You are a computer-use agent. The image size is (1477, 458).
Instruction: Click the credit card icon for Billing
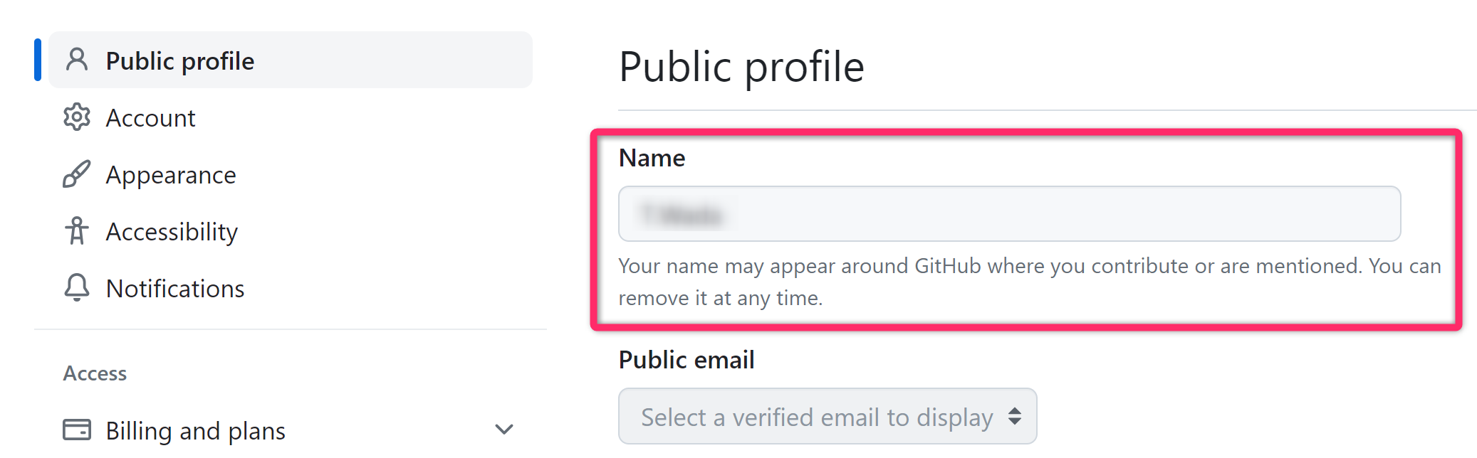[x=77, y=430]
